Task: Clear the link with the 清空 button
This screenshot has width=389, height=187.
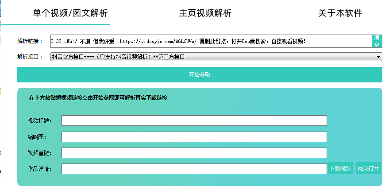Action: tap(377, 41)
